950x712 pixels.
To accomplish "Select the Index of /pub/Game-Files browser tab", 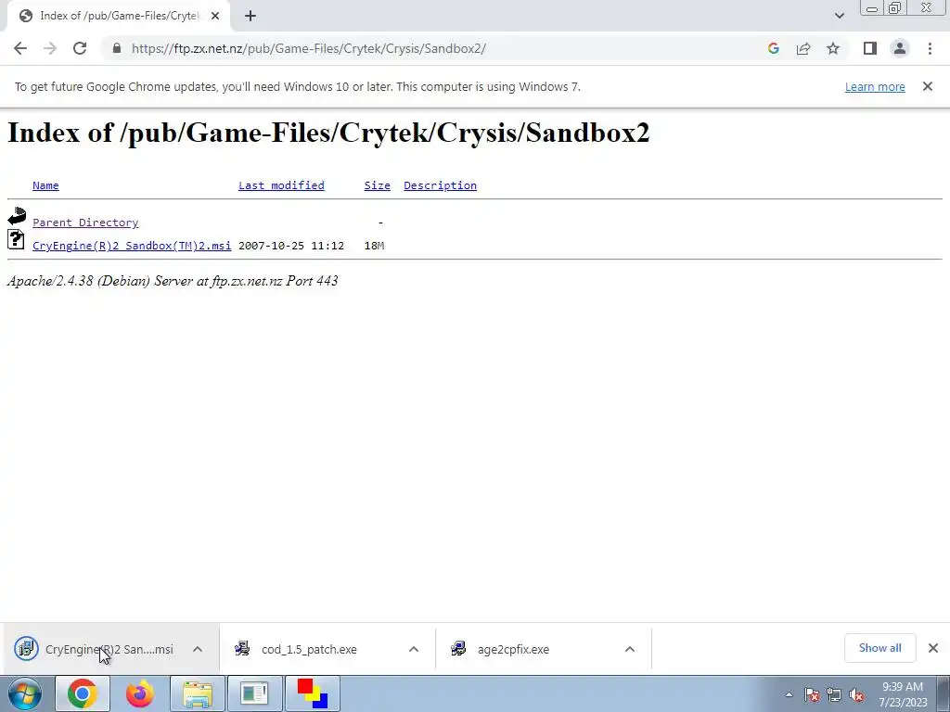I will click(x=119, y=16).
